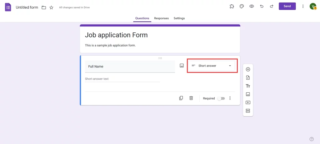Viewport: 320px width, 144px height.
Task: Customize theme with palette icon
Action: 242,6
